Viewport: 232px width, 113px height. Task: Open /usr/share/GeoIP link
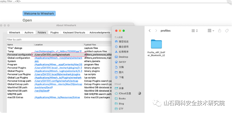click(44, 87)
